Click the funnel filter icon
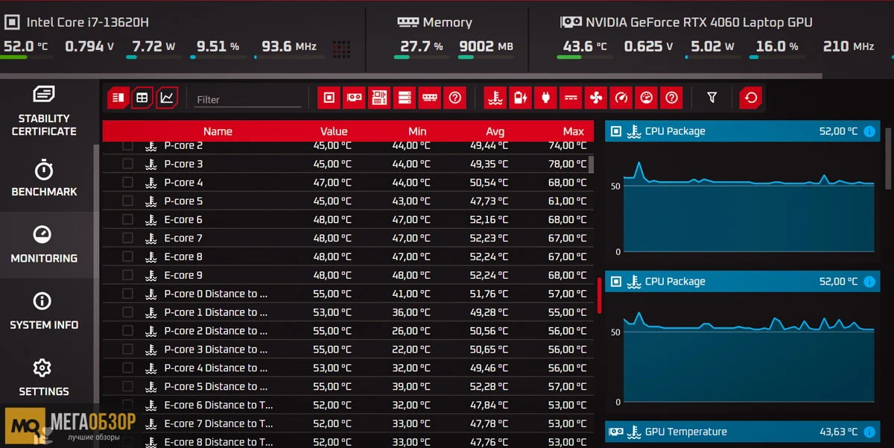This screenshot has height=448, width=894. point(711,98)
